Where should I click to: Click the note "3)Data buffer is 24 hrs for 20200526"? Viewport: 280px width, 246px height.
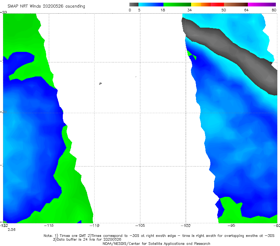pos(87,240)
